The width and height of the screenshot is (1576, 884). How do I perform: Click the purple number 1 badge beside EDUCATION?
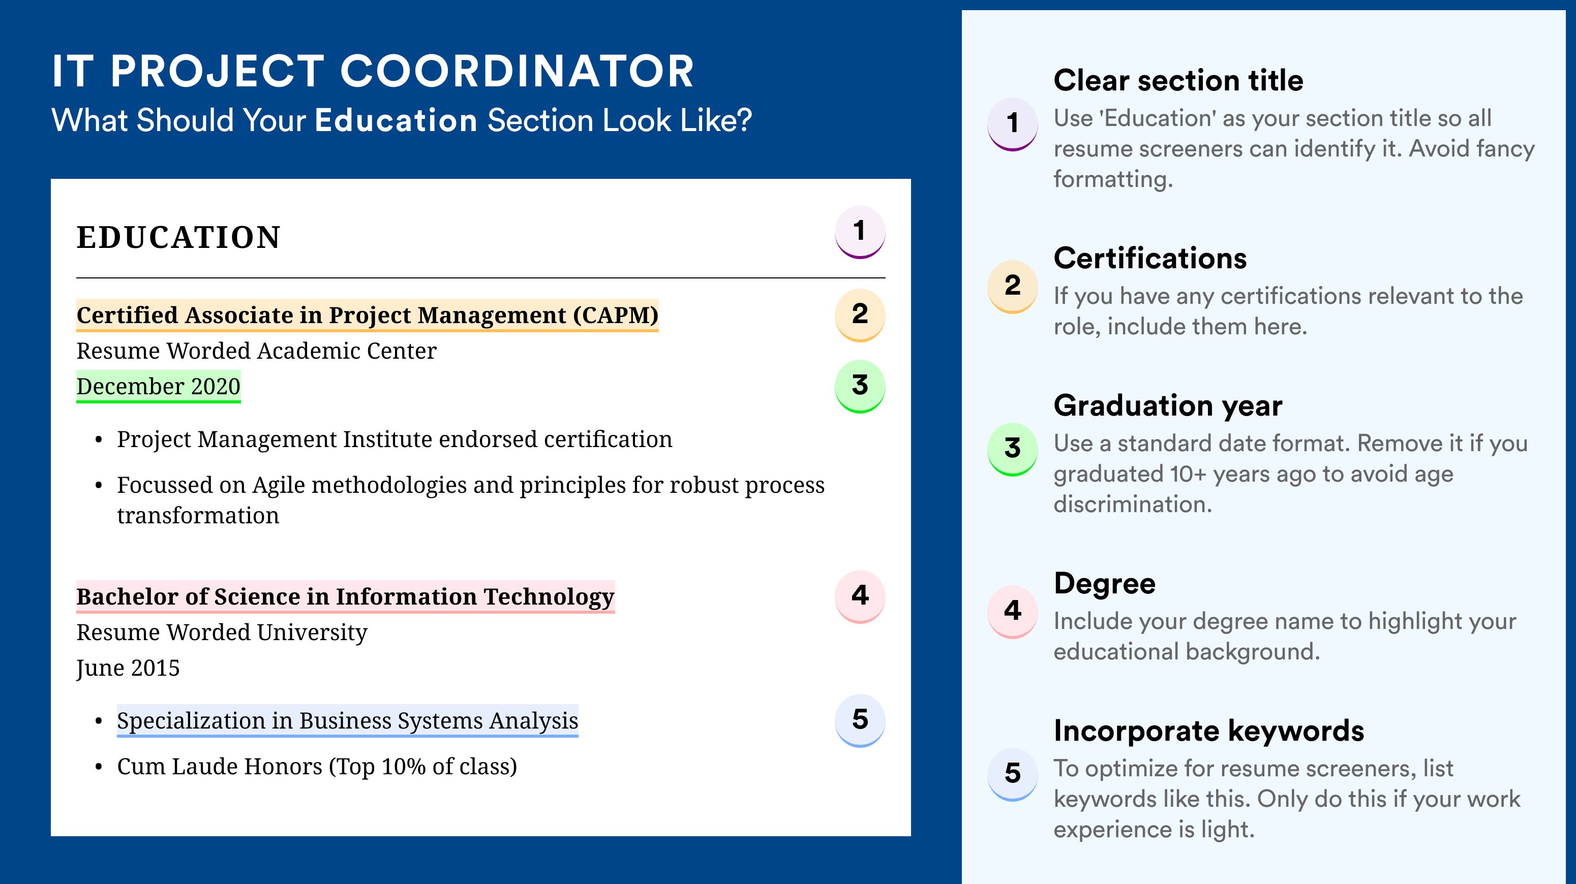point(860,232)
